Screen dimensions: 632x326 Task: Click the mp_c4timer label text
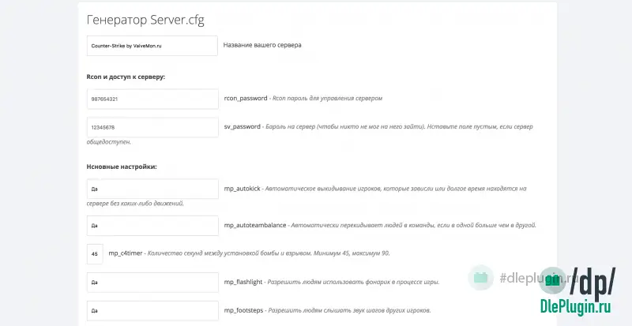click(126, 253)
